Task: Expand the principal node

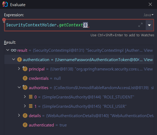Action: [x=19, y=69]
